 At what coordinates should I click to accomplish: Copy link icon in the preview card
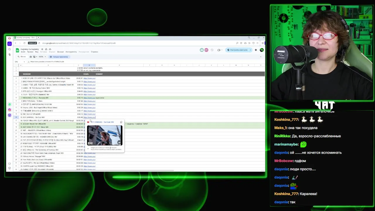(x=121, y=122)
